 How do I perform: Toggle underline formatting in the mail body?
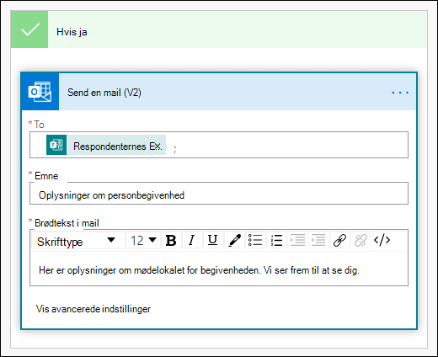(212, 241)
